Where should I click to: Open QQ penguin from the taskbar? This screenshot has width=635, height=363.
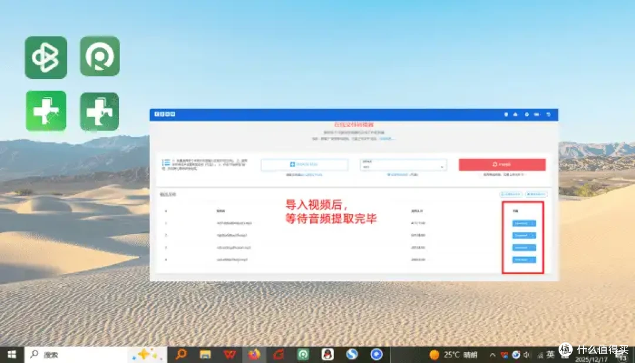(327, 355)
